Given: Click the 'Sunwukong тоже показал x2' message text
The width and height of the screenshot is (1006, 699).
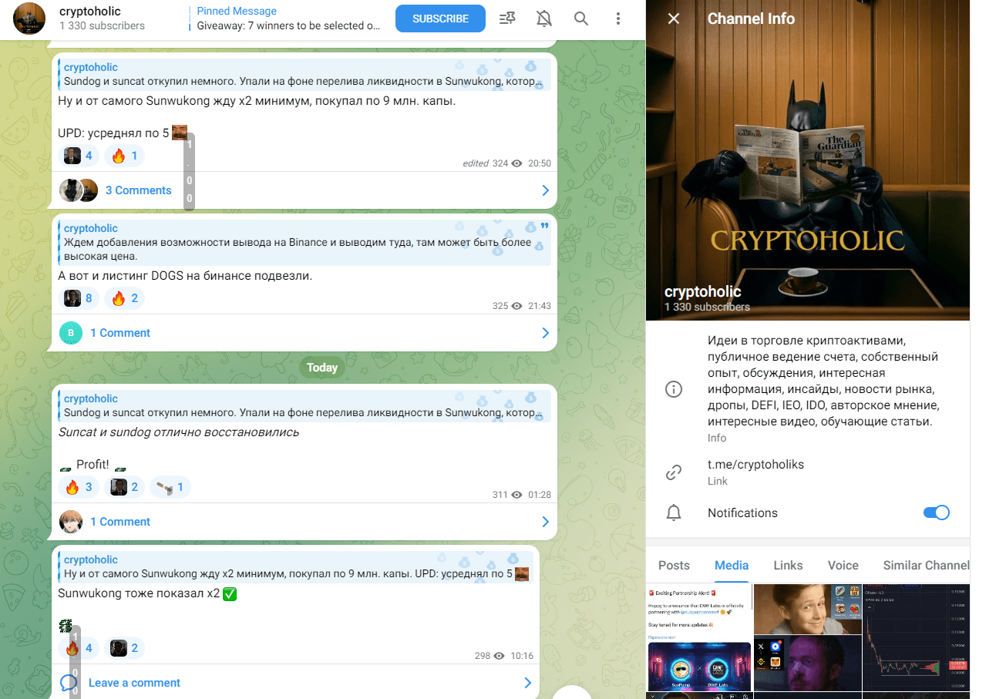Looking at the screenshot, I should pos(138,594).
